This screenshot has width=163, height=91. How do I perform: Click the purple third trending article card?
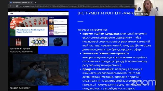58,33
